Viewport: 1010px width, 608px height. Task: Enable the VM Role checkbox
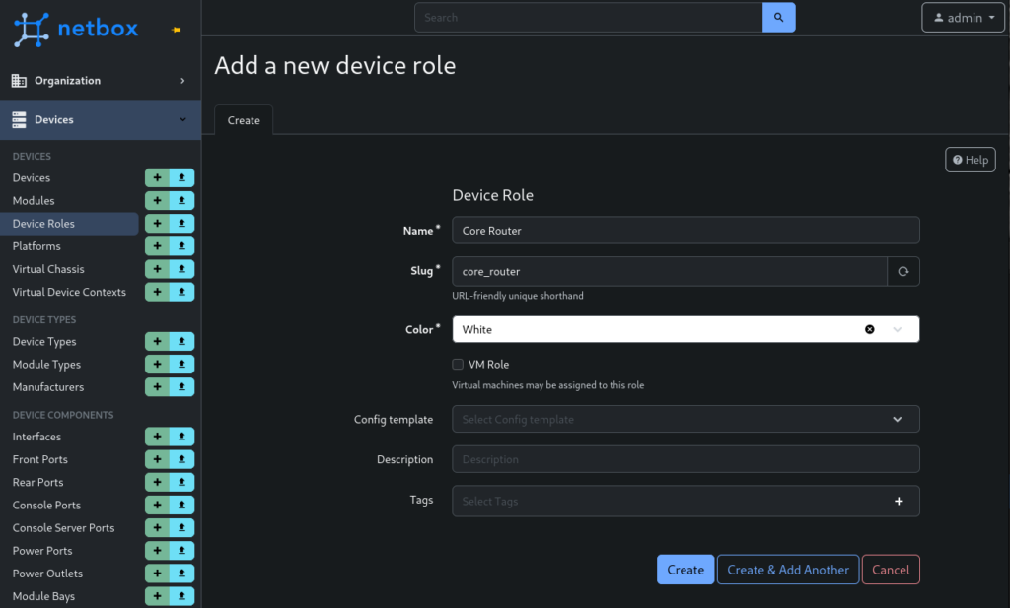pyautogui.click(x=458, y=365)
